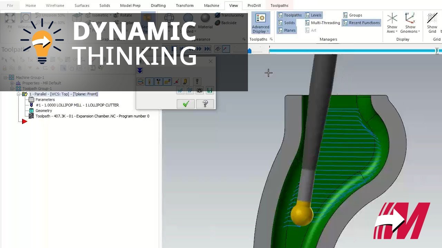Viewport: 442px width, 248px height.
Task: Toggle Display Rapid Moves icon in Backplot dialog
Action: pyautogui.click(x=167, y=82)
